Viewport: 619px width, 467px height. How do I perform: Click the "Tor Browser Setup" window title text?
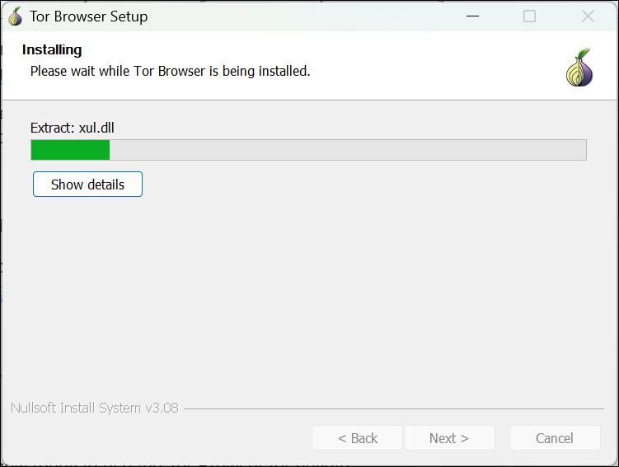[x=89, y=16]
